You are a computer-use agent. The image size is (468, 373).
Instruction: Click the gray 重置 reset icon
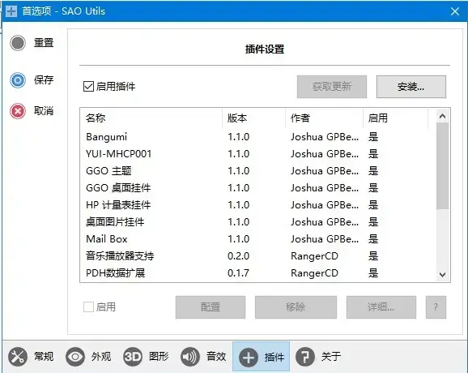click(18, 43)
